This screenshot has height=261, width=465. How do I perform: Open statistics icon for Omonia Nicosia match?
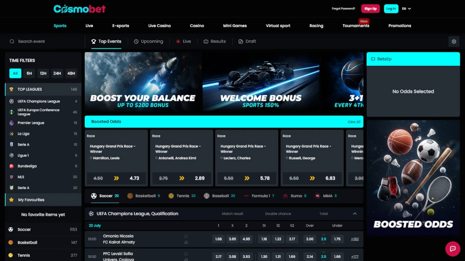(x=186, y=242)
